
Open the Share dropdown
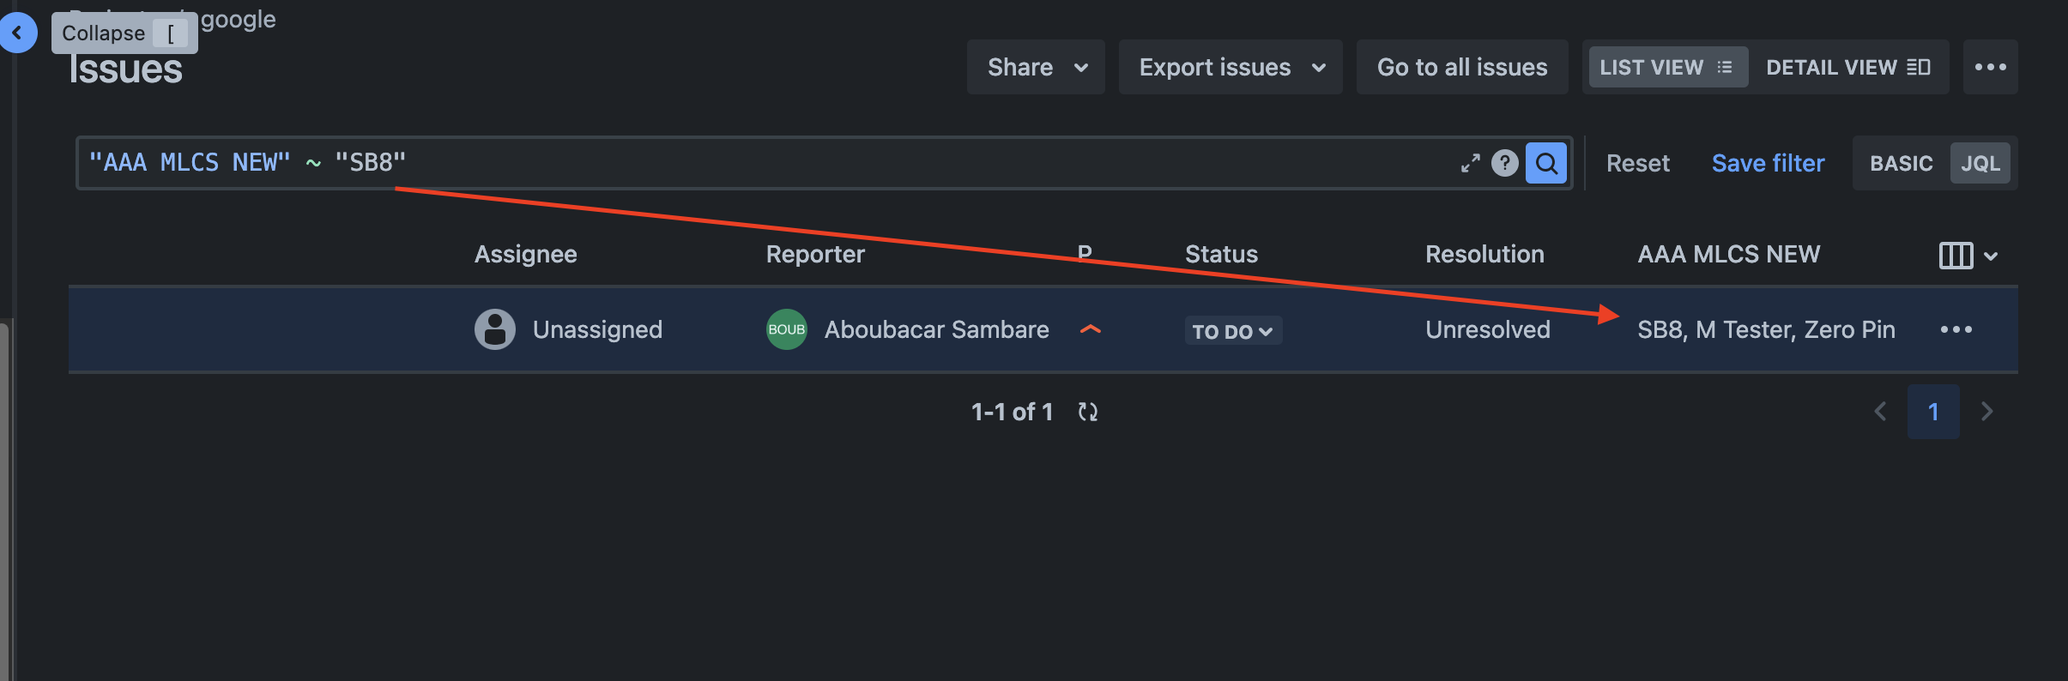(x=1036, y=67)
